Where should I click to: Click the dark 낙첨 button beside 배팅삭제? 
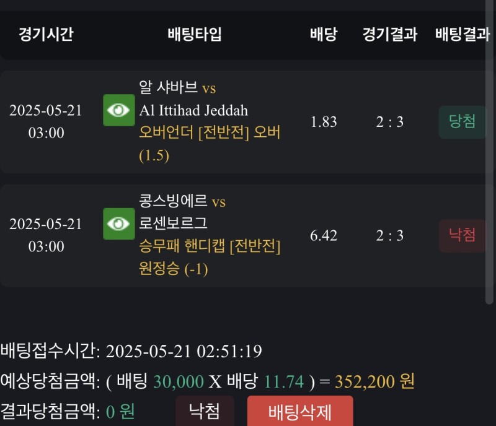[x=205, y=411]
